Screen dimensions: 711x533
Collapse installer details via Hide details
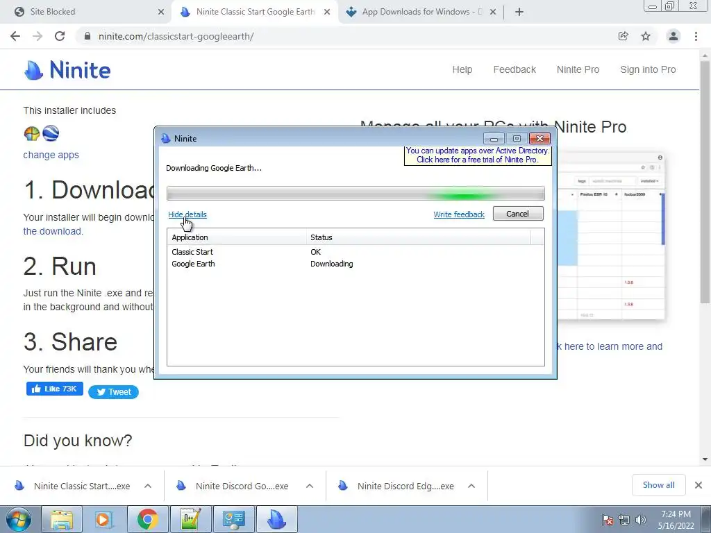click(187, 214)
